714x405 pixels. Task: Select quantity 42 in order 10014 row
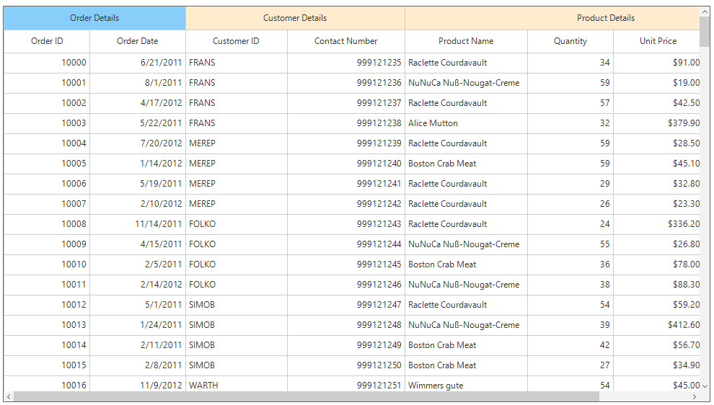(570, 345)
